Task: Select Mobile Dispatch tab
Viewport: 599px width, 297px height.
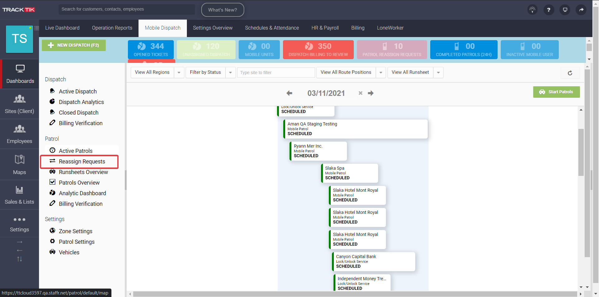Action: tap(163, 28)
